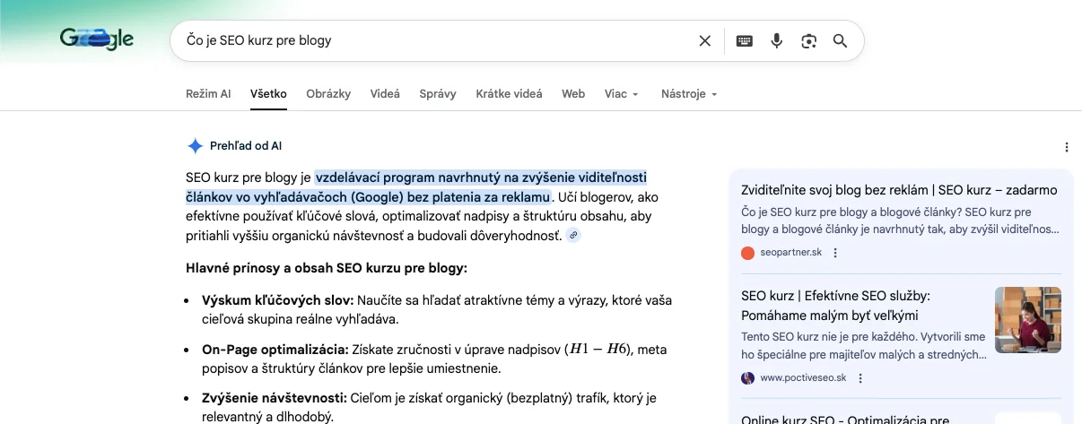Click the magnifying glass search button
This screenshot has height=424, width=1082.
coord(840,40)
